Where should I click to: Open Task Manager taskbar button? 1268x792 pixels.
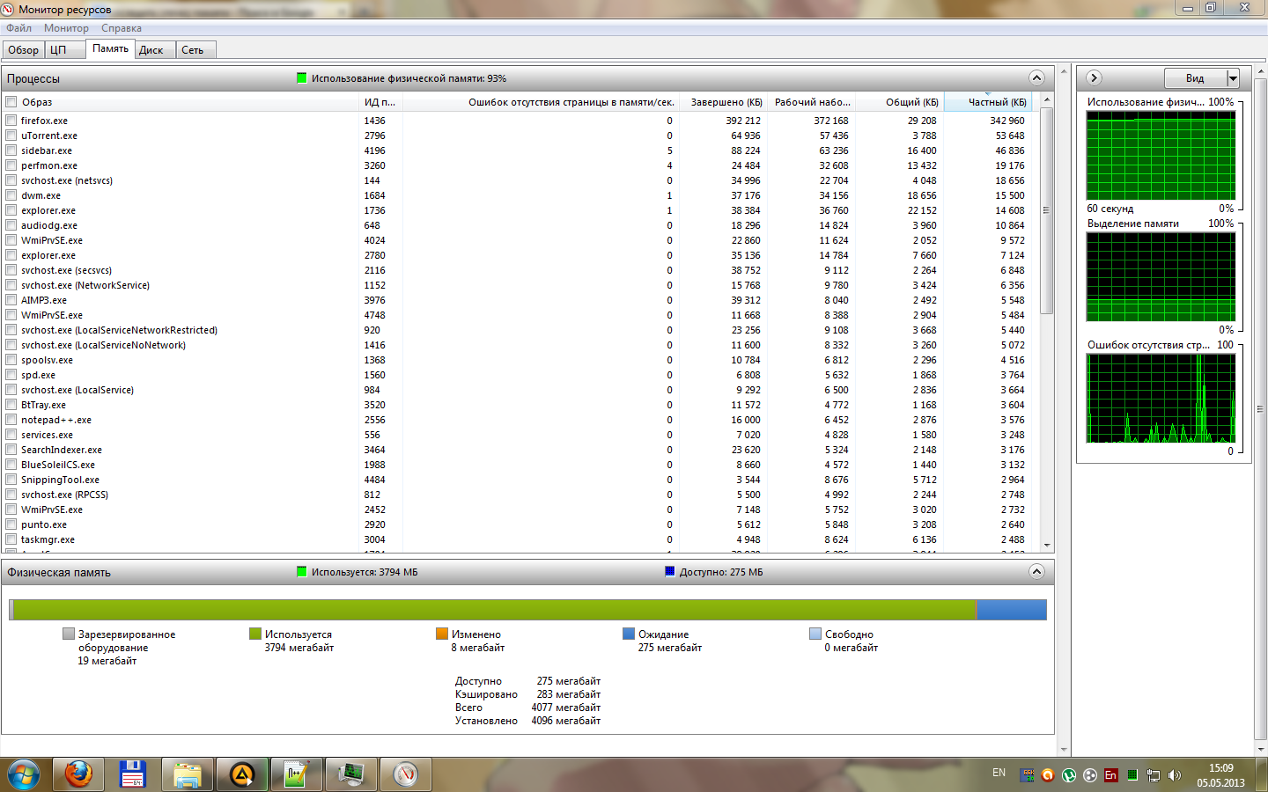[351, 774]
